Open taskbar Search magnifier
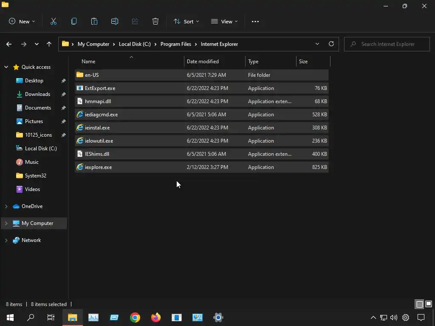 31,318
